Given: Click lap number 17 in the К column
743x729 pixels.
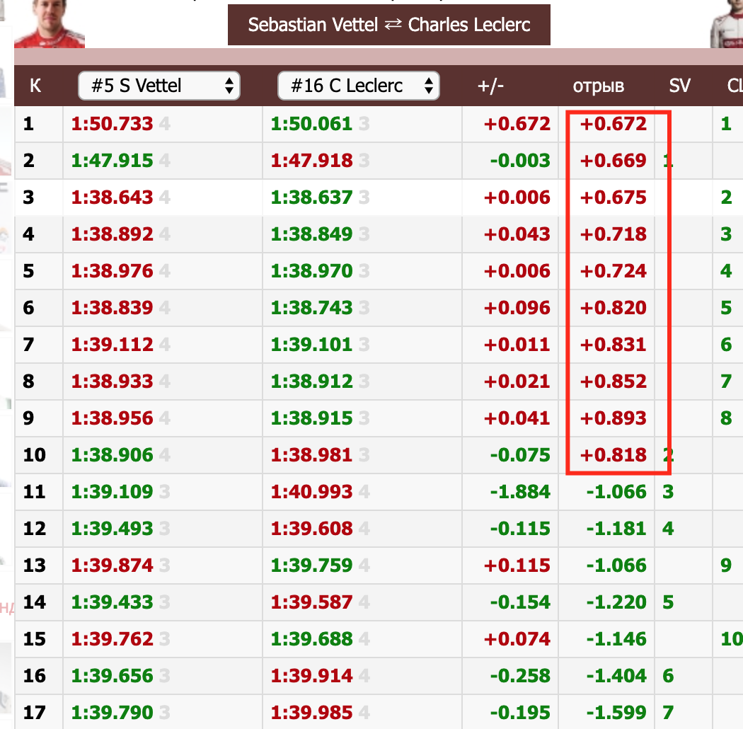Looking at the screenshot, I should point(35,713).
